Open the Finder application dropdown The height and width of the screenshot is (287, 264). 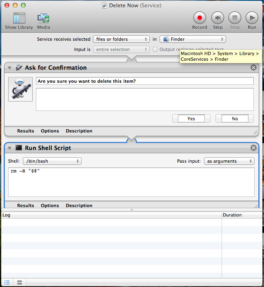pos(193,39)
